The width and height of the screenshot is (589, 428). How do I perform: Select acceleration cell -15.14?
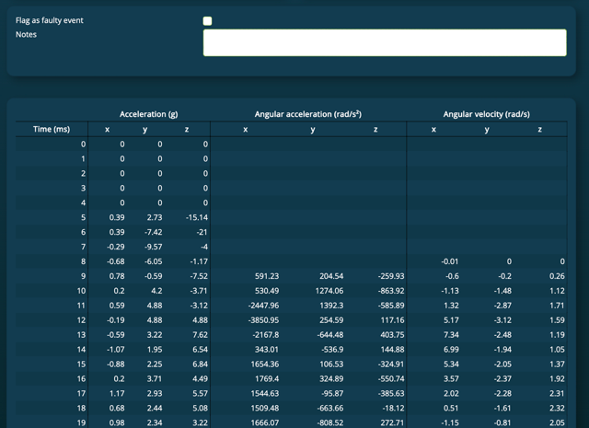pyautogui.click(x=197, y=217)
